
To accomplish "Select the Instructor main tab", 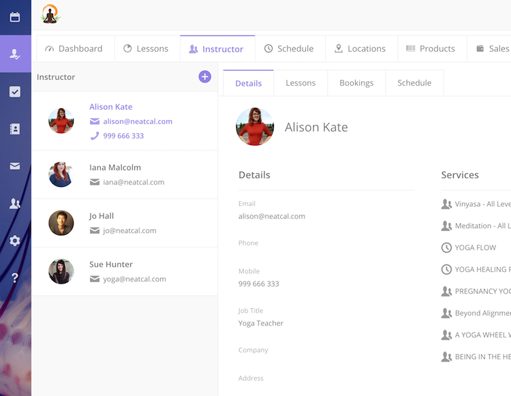I will (x=217, y=48).
